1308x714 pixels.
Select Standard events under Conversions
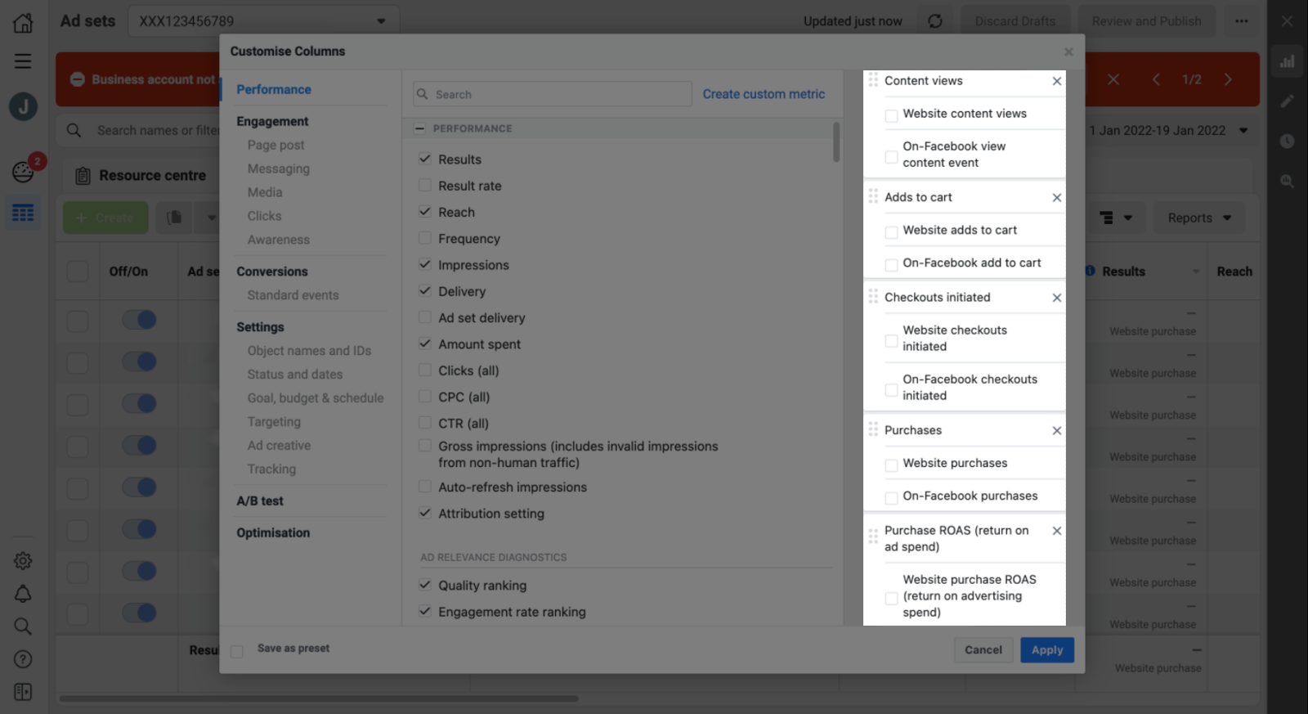tap(293, 295)
